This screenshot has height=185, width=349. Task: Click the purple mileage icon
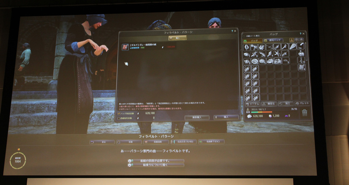click(286, 116)
